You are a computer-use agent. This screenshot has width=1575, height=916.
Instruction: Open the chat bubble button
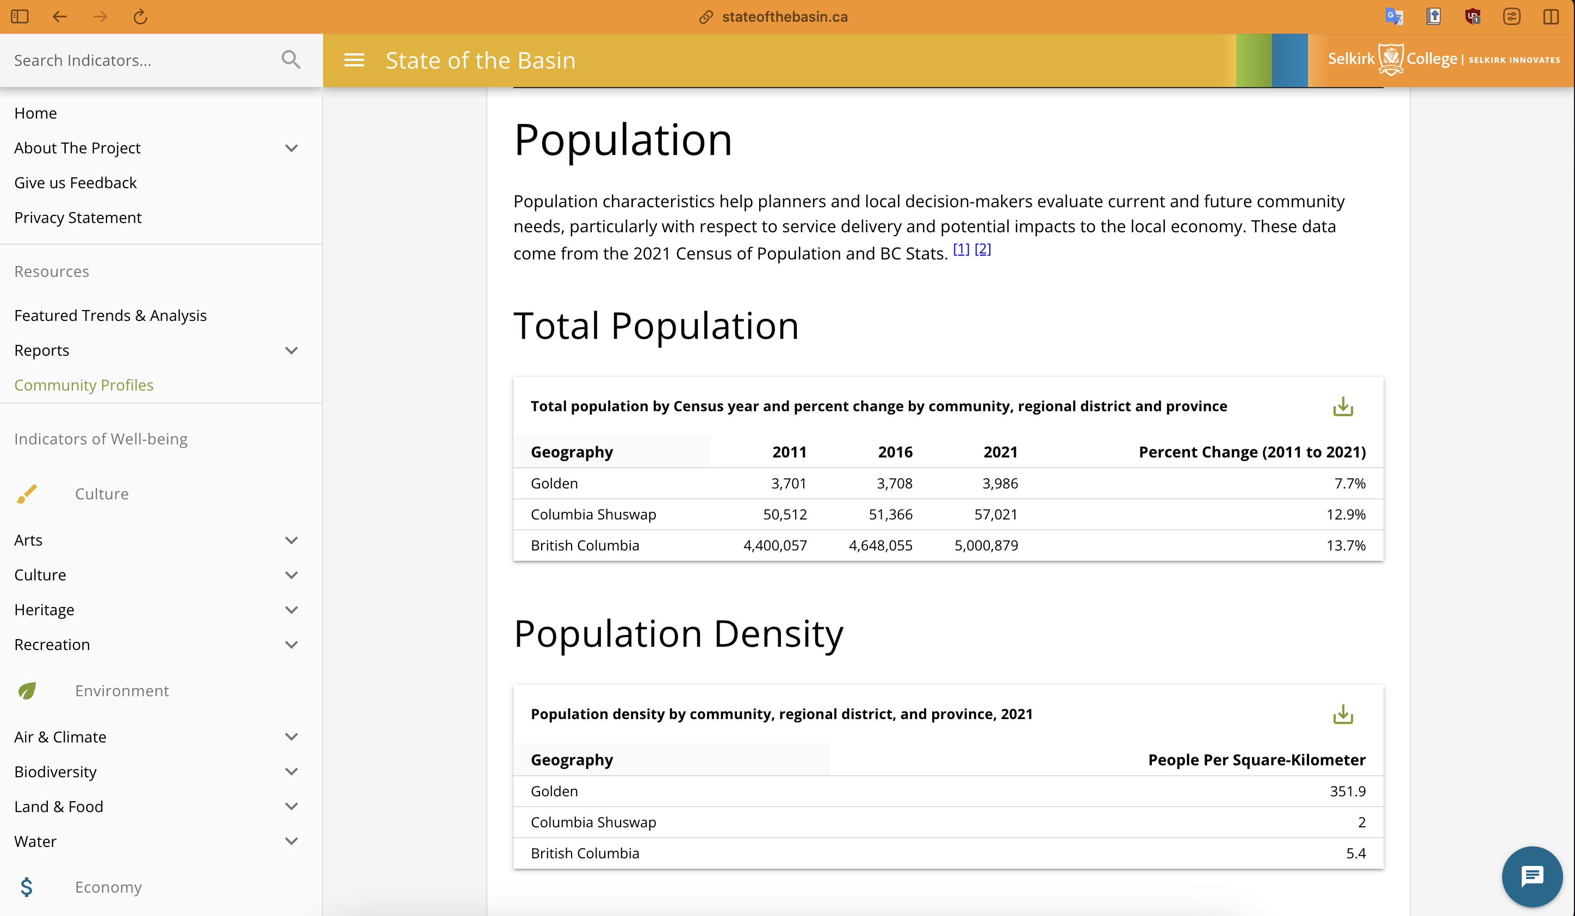pos(1531,876)
